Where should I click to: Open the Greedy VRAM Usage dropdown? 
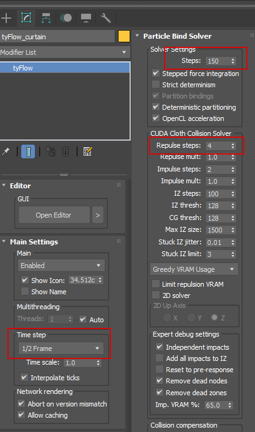coord(194,269)
